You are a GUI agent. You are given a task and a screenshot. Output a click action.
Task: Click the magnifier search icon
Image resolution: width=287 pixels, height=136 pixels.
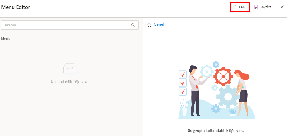click(x=133, y=25)
